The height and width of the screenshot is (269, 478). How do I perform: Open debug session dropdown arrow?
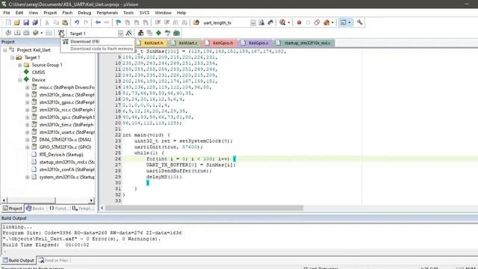[x=289, y=22]
